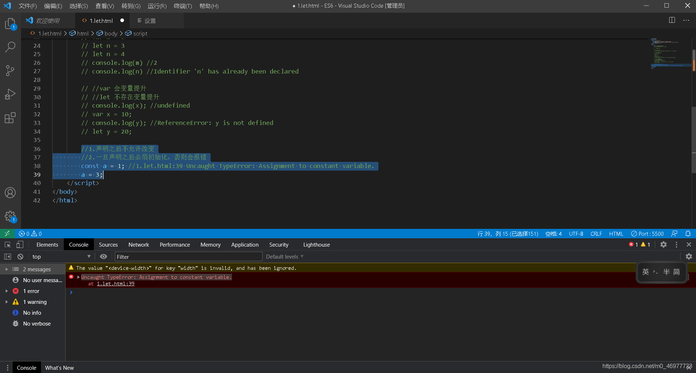This screenshot has width=696, height=373.
Task: Close the DevTools panel
Action: pos(689,244)
